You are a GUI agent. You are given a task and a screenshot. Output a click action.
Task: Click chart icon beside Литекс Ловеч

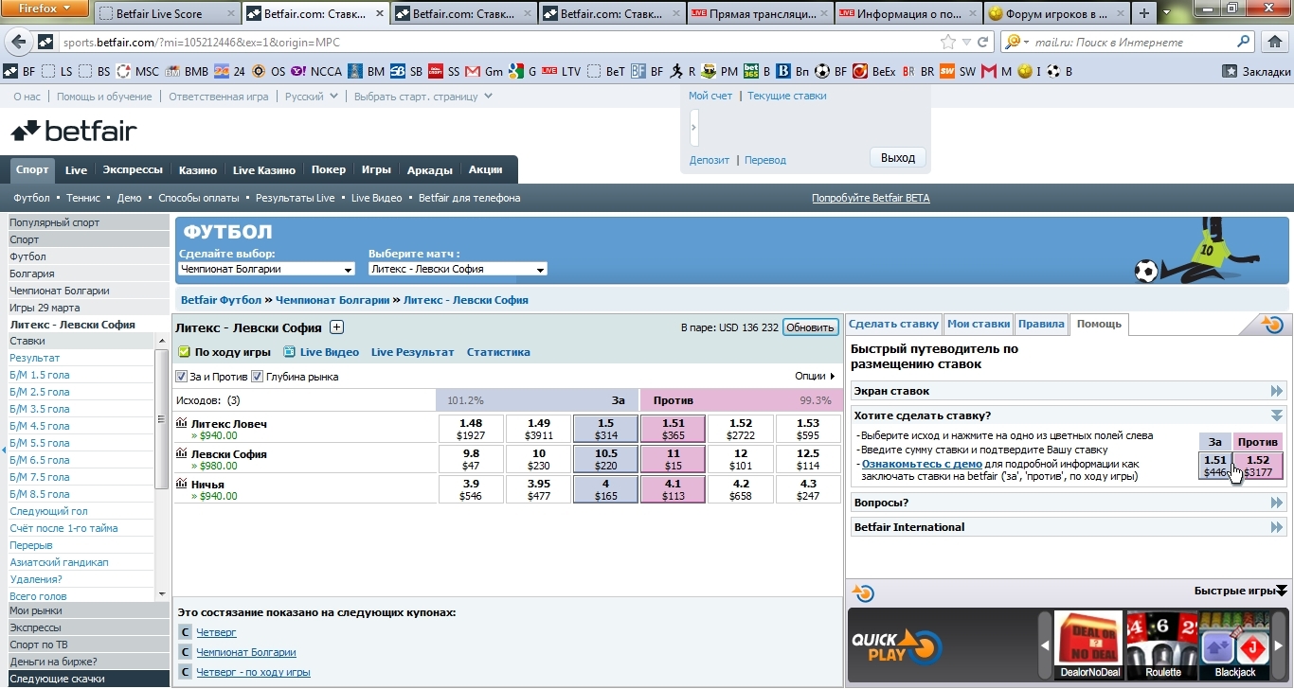tap(182, 423)
